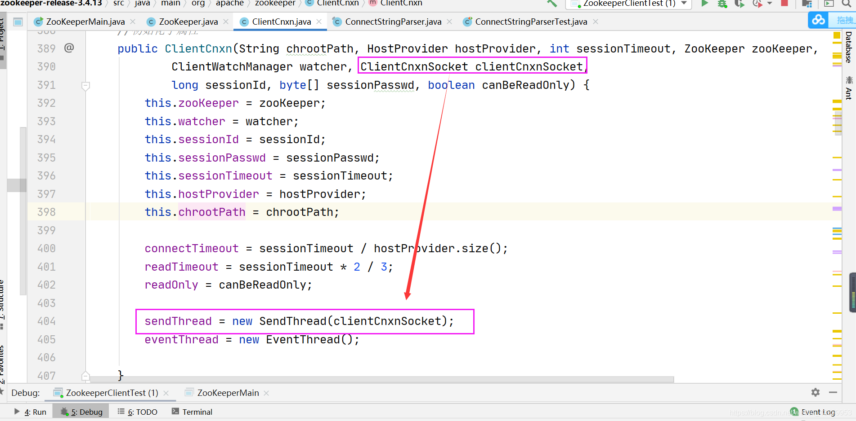Click the Build project hammer icon
The height and width of the screenshot is (421, 856).
552,3
